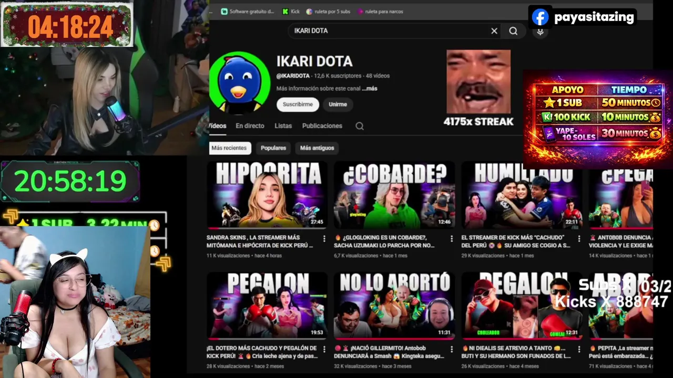Select the Populares filter chip
673x378 pixels.
273,148
